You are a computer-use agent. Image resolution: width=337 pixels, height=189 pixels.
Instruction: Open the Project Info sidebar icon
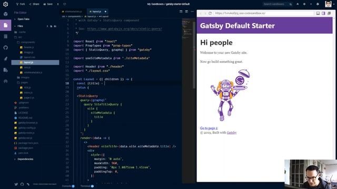6,14
